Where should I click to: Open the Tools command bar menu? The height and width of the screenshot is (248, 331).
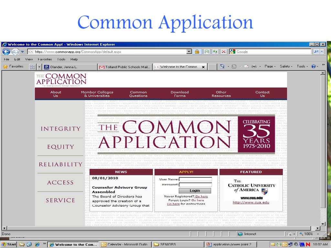pos(302,67)
